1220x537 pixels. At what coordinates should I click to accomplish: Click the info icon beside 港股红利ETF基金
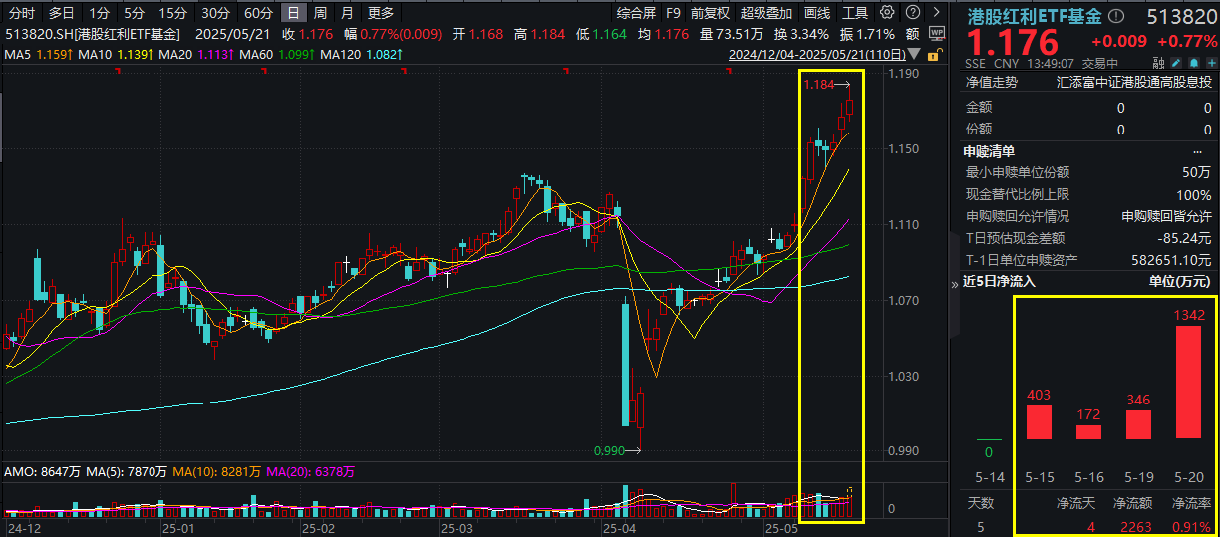tap(1117, 17)
